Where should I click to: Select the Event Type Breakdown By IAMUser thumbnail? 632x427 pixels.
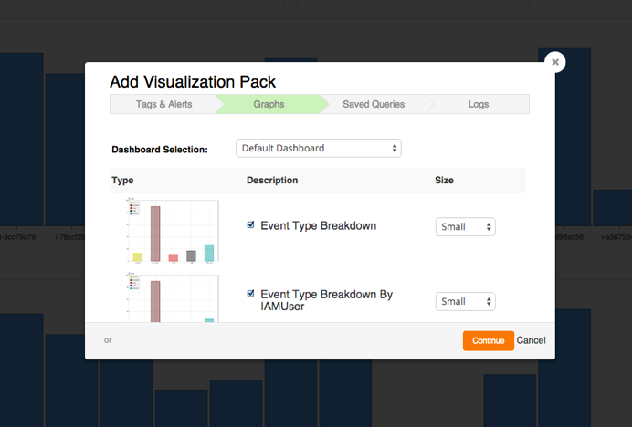168,297
